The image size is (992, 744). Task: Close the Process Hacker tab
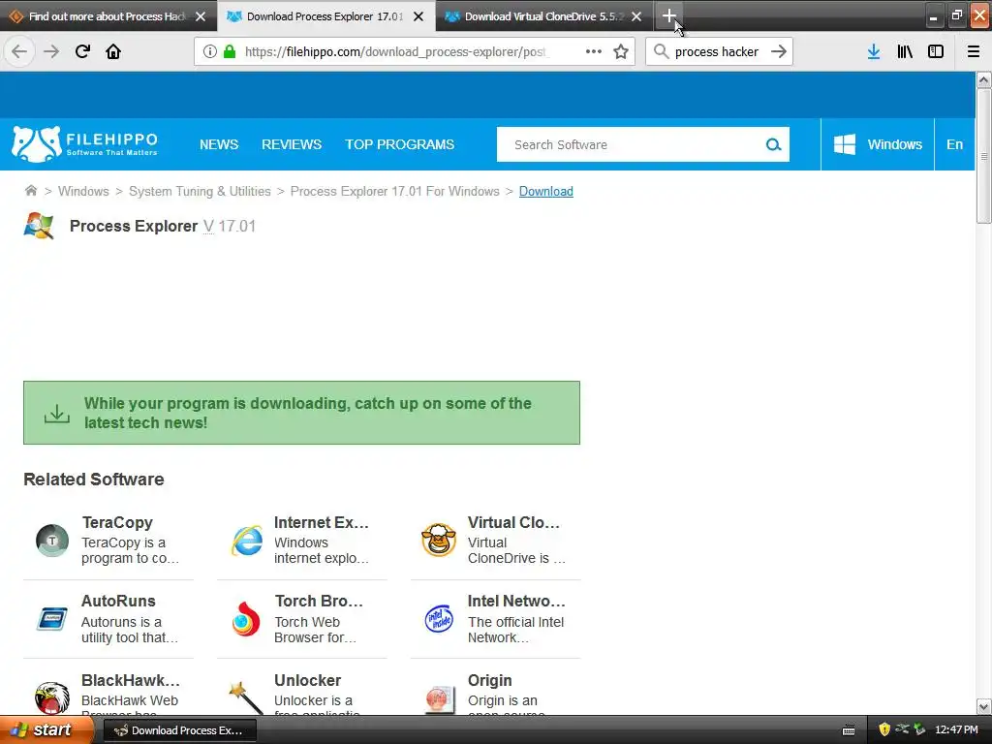pos(201,16)
